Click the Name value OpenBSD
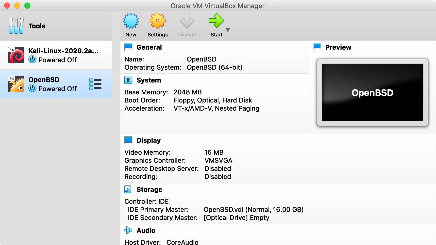The width and height of the screenshot is (436, 245). tap(202, 59)
